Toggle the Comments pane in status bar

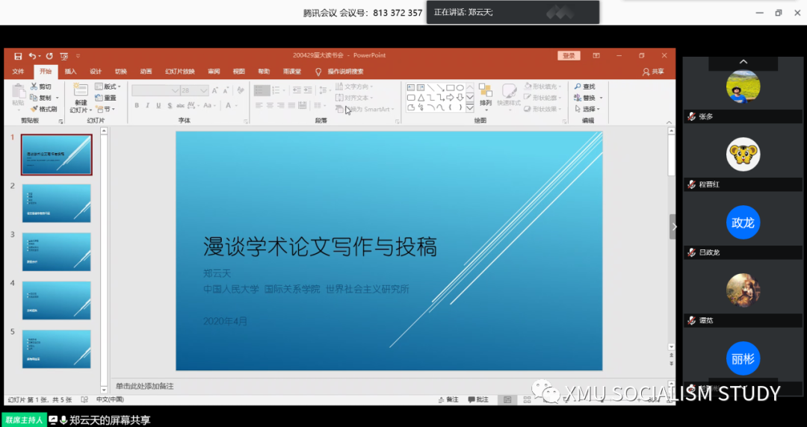pyautogui.click(x=478, y=400)
